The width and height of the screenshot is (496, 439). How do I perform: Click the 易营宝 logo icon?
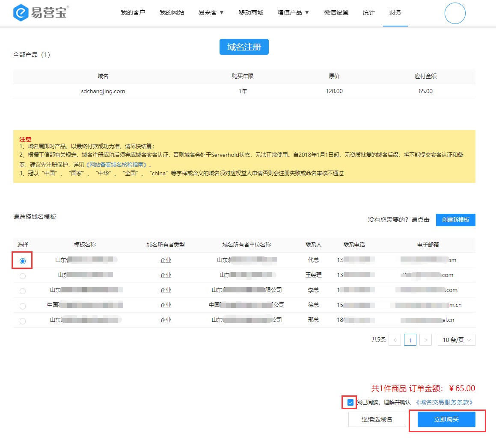pos(21,13)
